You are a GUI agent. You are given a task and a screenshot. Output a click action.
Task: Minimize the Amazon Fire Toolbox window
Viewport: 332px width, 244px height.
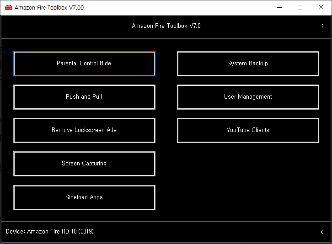pos(279,8)
